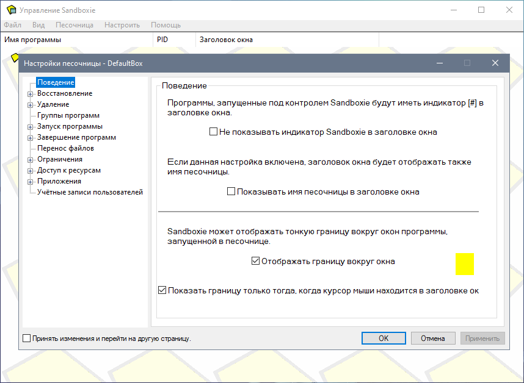
Task: Minimize the Sandboxie control main window
Action: (453, 10)
